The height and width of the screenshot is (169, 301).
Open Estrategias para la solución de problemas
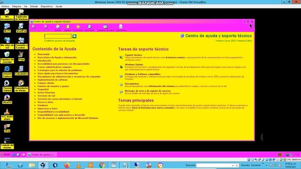click(60, 70)
